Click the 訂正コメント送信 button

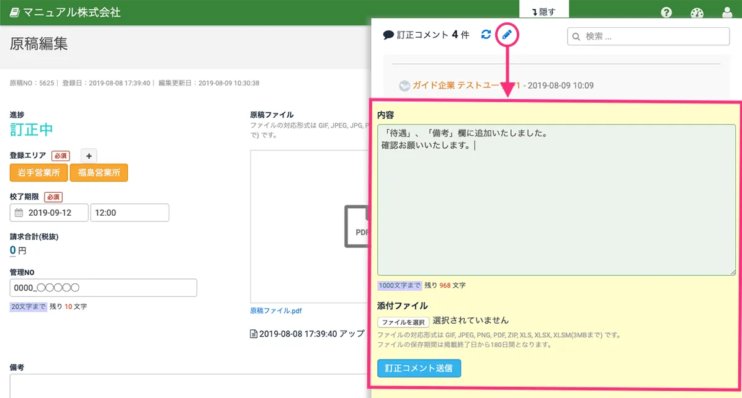click(419, 368)
